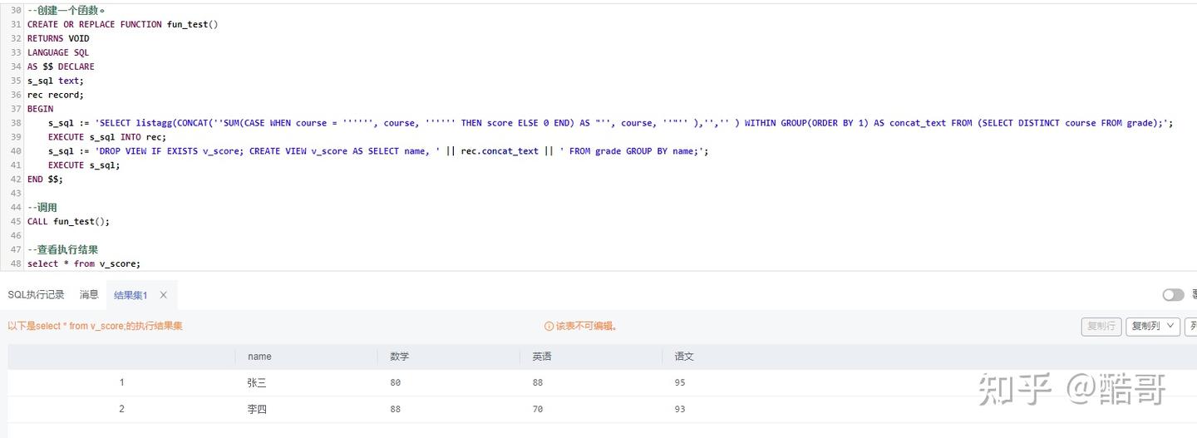Viewport: 1197px width, 438px height.
Task: Click the rec record; declaration line
Action: 56,95
